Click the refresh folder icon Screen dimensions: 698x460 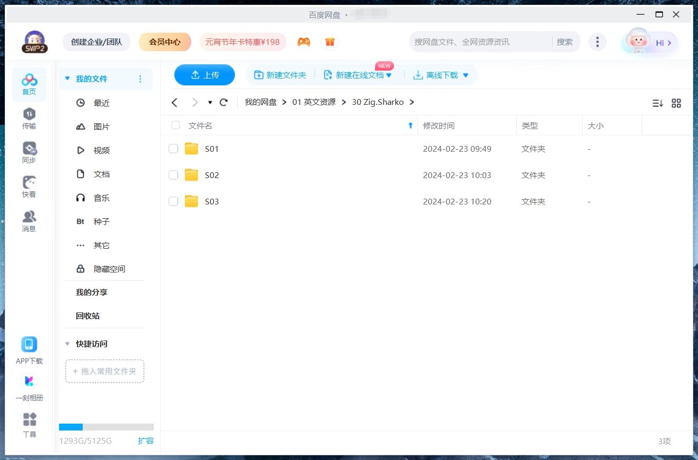224,102
